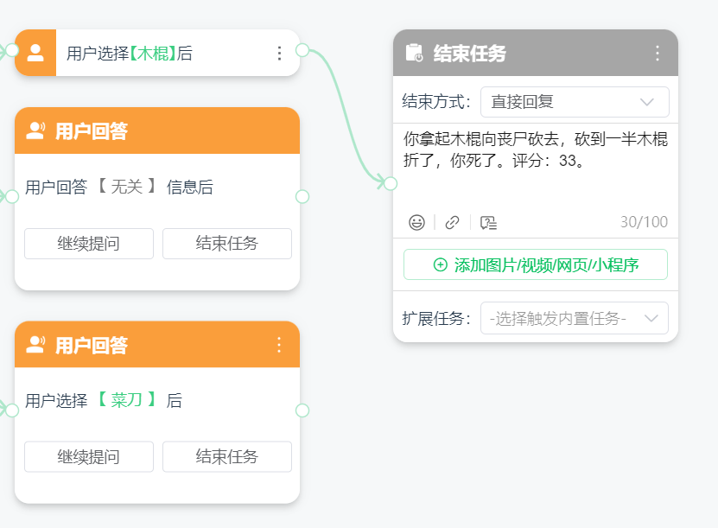Click the output connector of 无关 node

[x=302, y=196]
